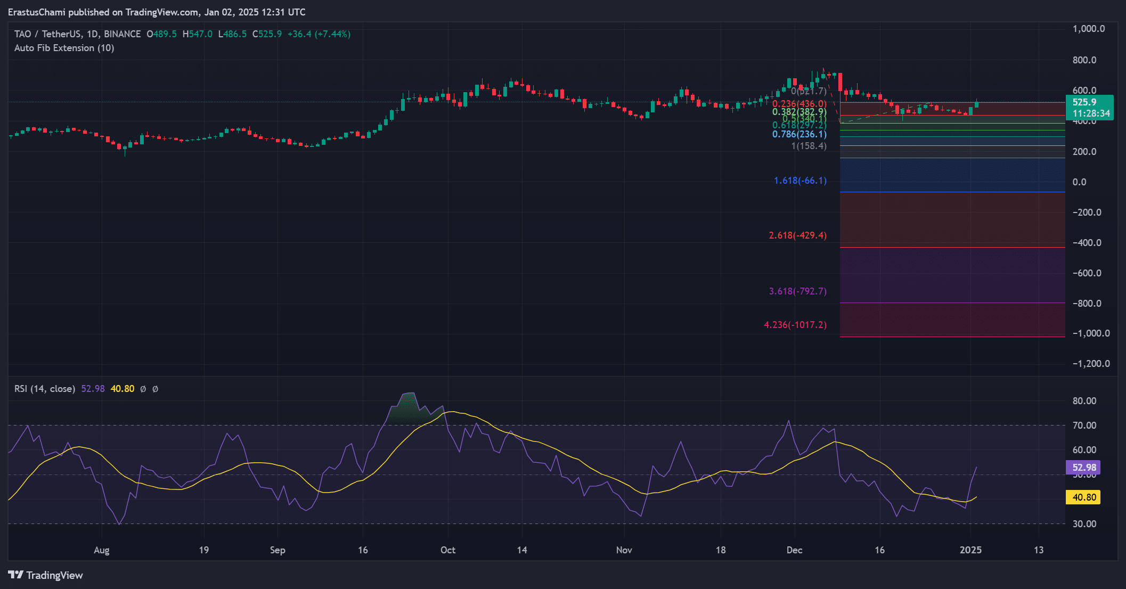Click the yellow 40.80 RSI average tag
Screen dimensions: 1126x589
(x=1083, y=497)
